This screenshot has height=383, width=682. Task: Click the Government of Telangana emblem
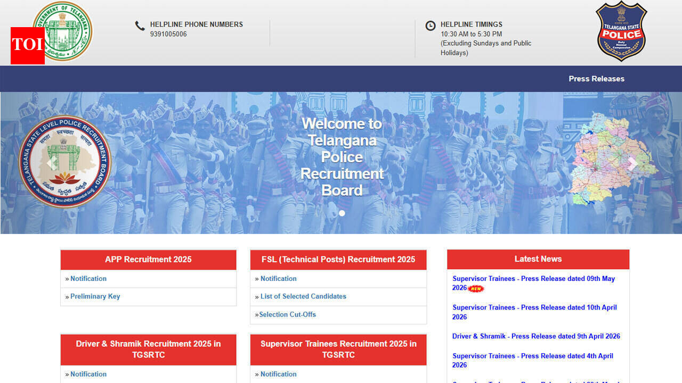click(x=63, y=31)
